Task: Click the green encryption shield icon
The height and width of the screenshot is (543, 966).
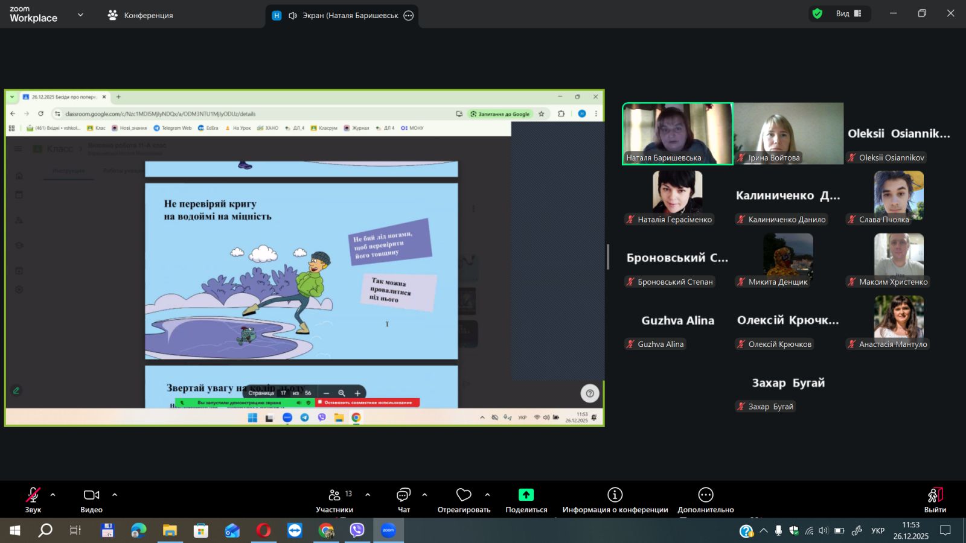Action: tap(817, 14)
